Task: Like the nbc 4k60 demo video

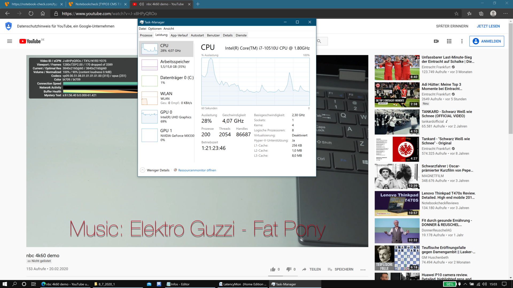Action: click(273, 269)
